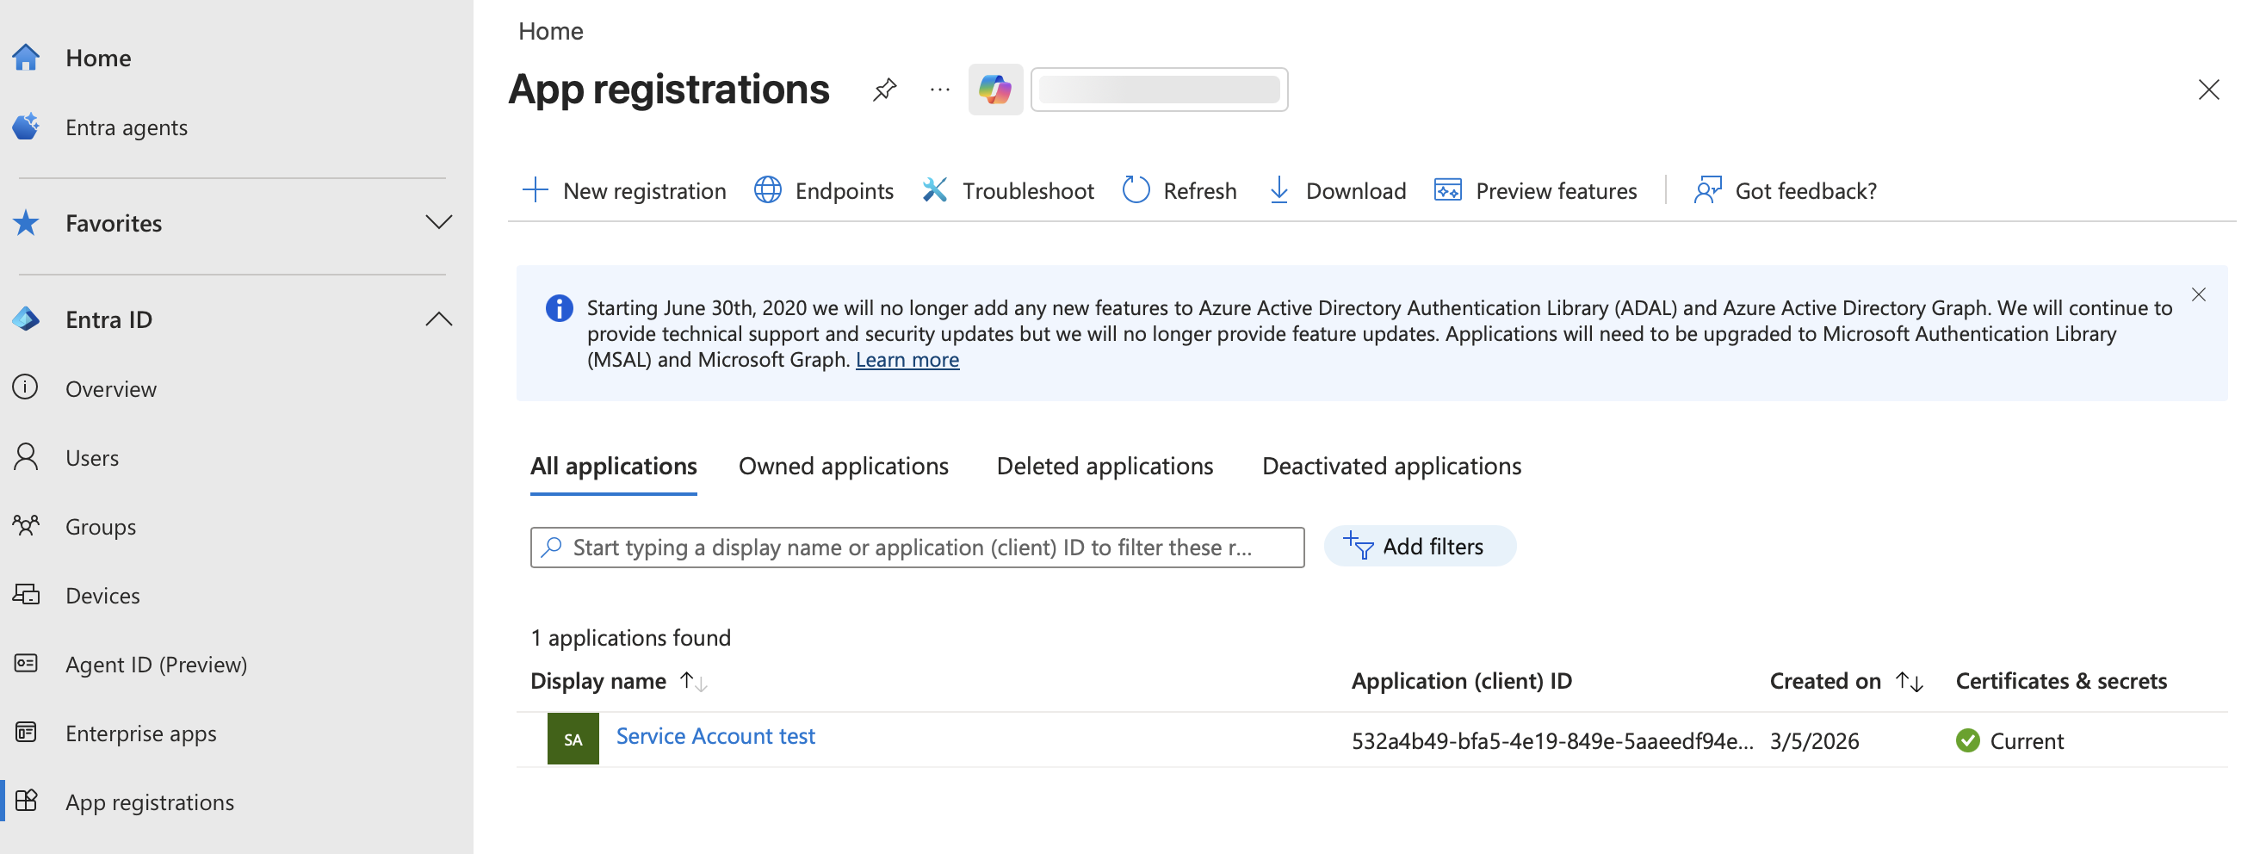Sort by Created on column arrow
Screen dimensions: 2266x854
click(x=1910, y=681)
